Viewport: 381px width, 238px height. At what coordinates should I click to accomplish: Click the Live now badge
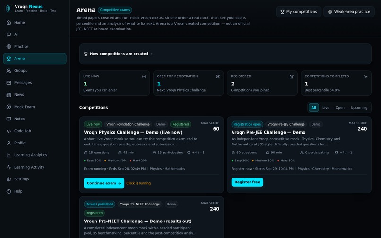[93, 124]
